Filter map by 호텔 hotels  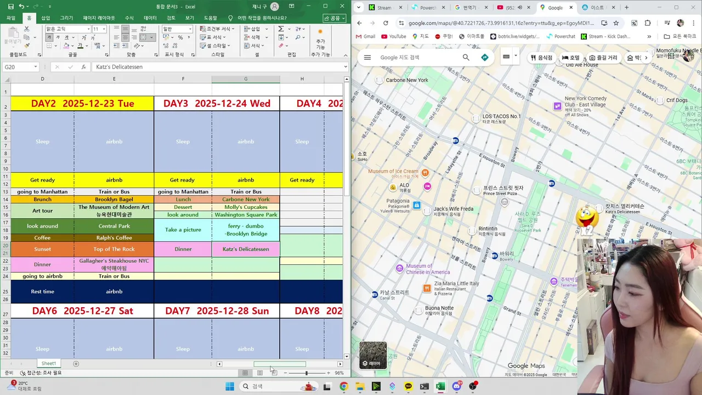(x=571, y=58)
